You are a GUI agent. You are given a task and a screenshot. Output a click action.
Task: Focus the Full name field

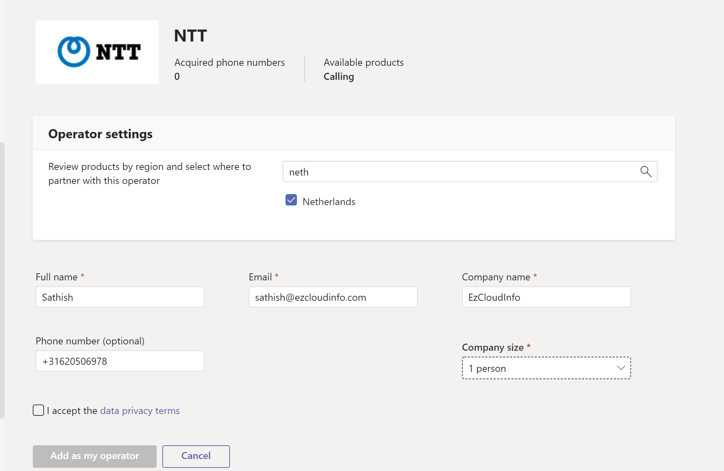point(120,297)
